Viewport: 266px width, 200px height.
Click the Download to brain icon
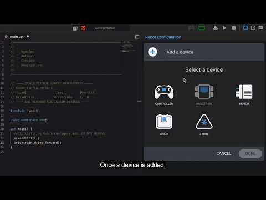pos(215,28)
